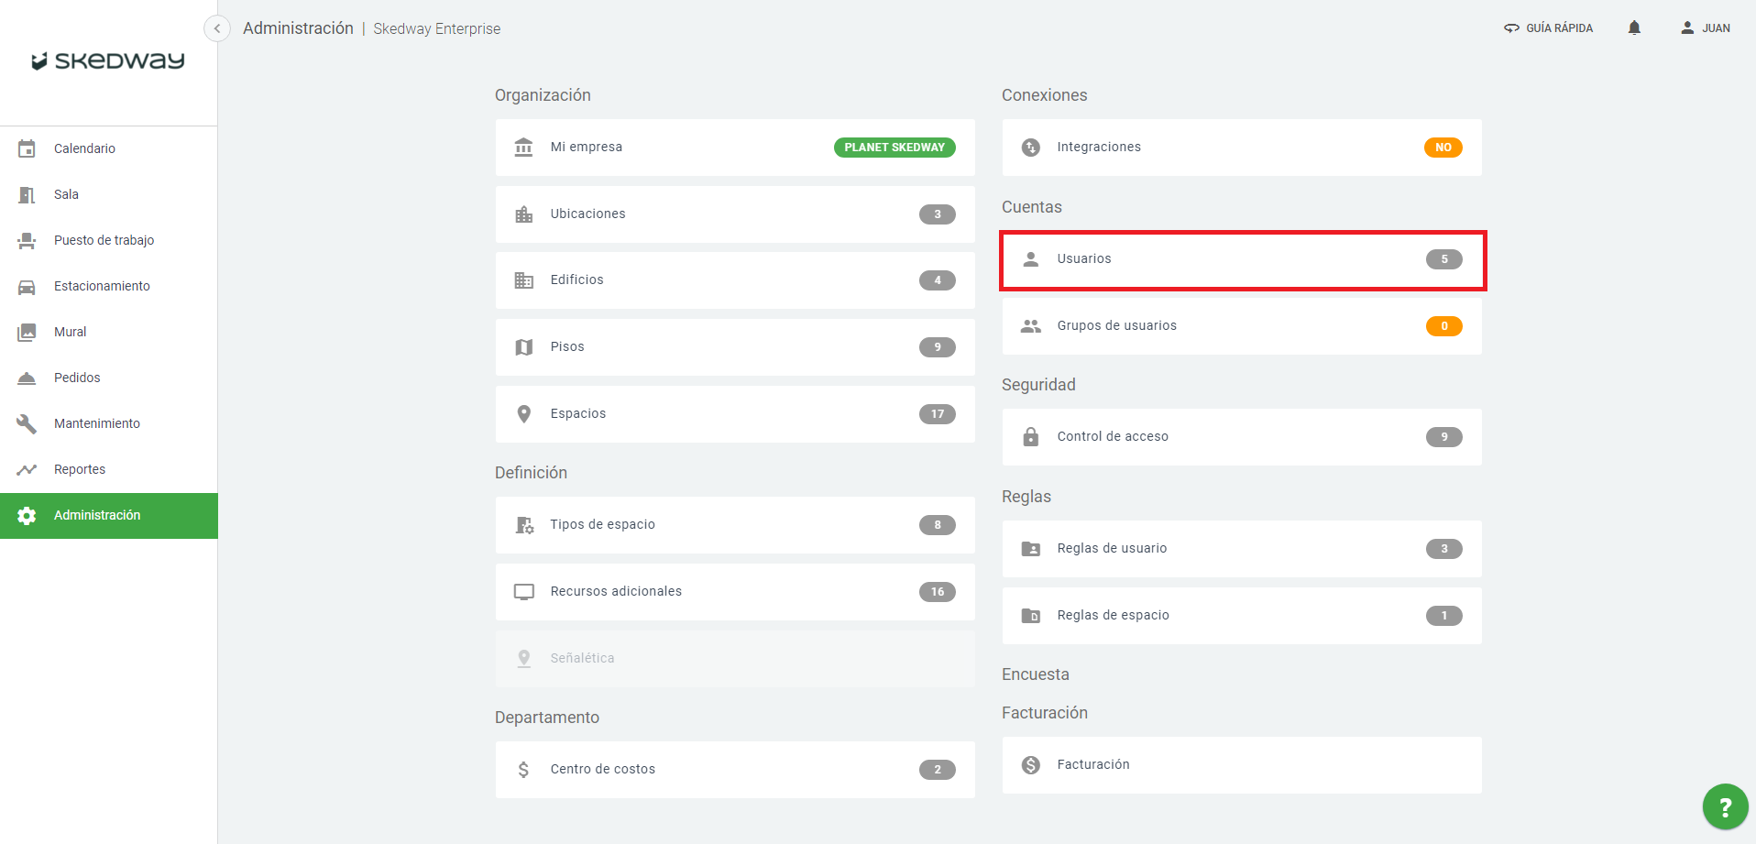Viewport: 1756px width, 844px height.
Task: Open the Integraciones connections card
Action: pos(1242,148)
